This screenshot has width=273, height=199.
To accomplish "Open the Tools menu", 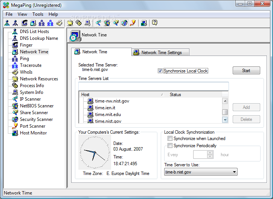I will coord(38,14).
